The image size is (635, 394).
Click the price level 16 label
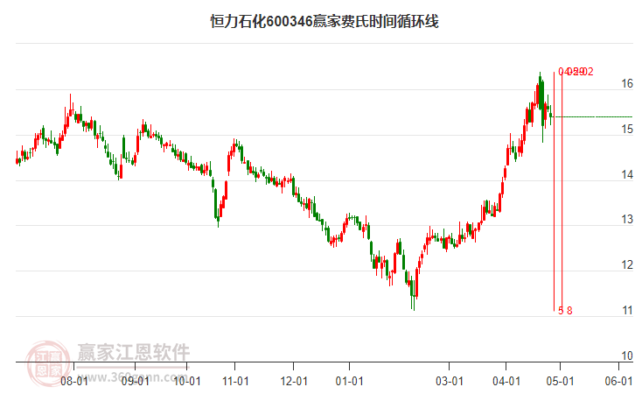pos(626,84)
